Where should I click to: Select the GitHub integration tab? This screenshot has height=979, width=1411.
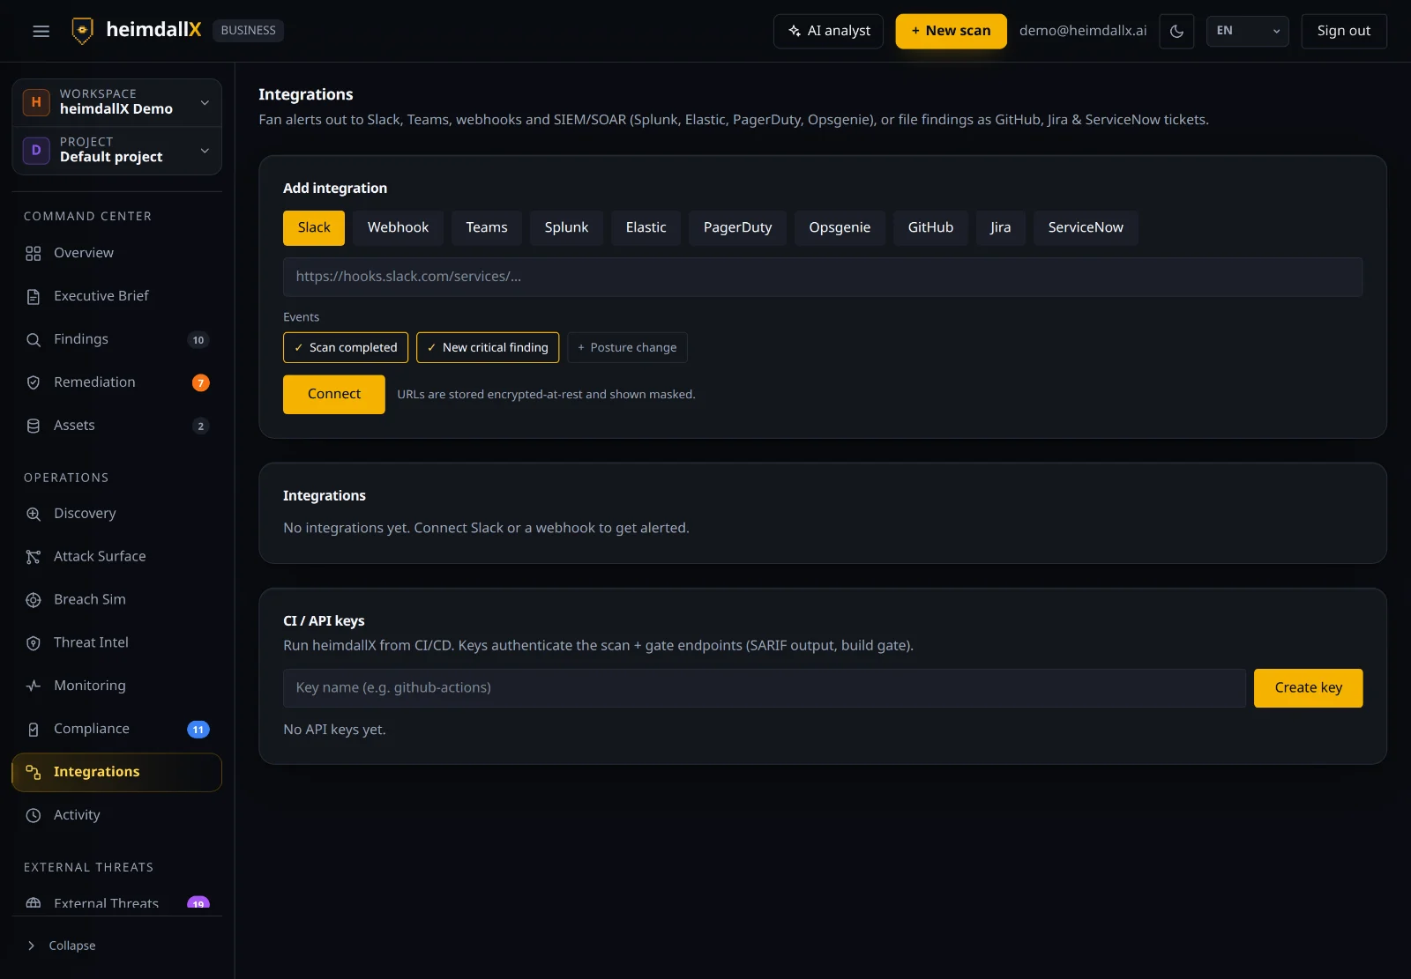pyautogui.click(x=930, y=227)
